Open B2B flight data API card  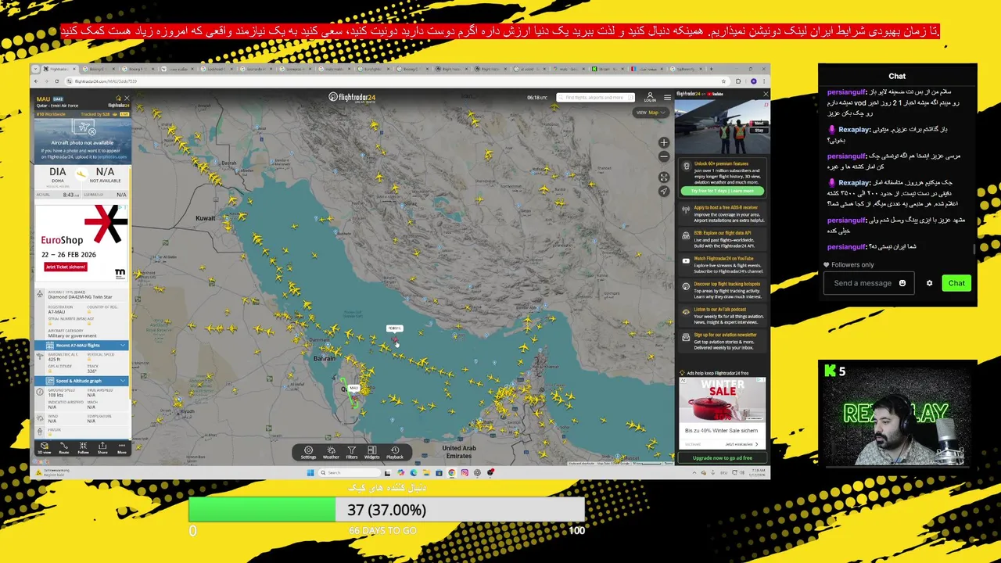click(x=723, y=239)
